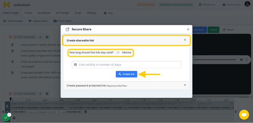Open the audio player three-dots menu
Viewport: 253px width, 123px height.
click(x=246, y=60)
